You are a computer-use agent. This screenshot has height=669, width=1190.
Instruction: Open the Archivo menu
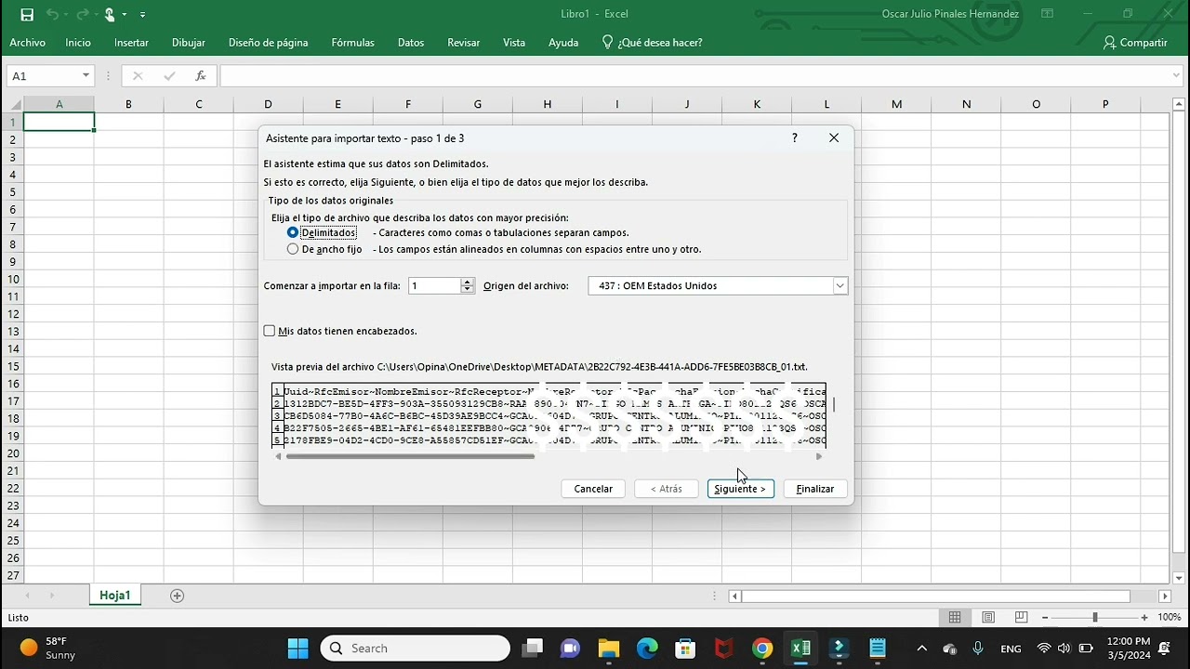tap(28, 43)
